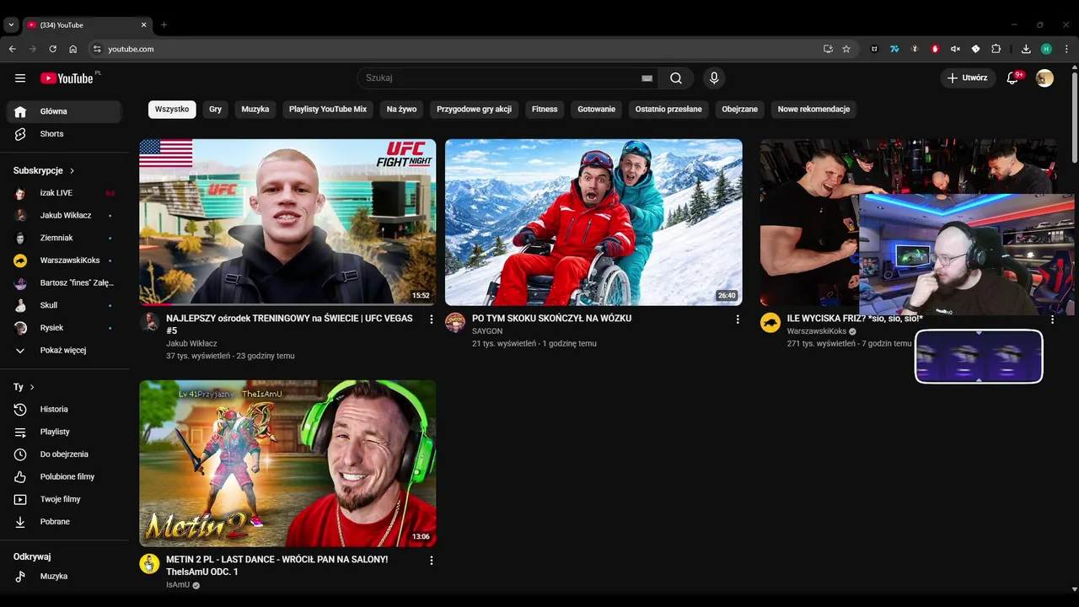
Task: Expand Pokaż więcej in subscriptions
Action: [x=64, y=350]
